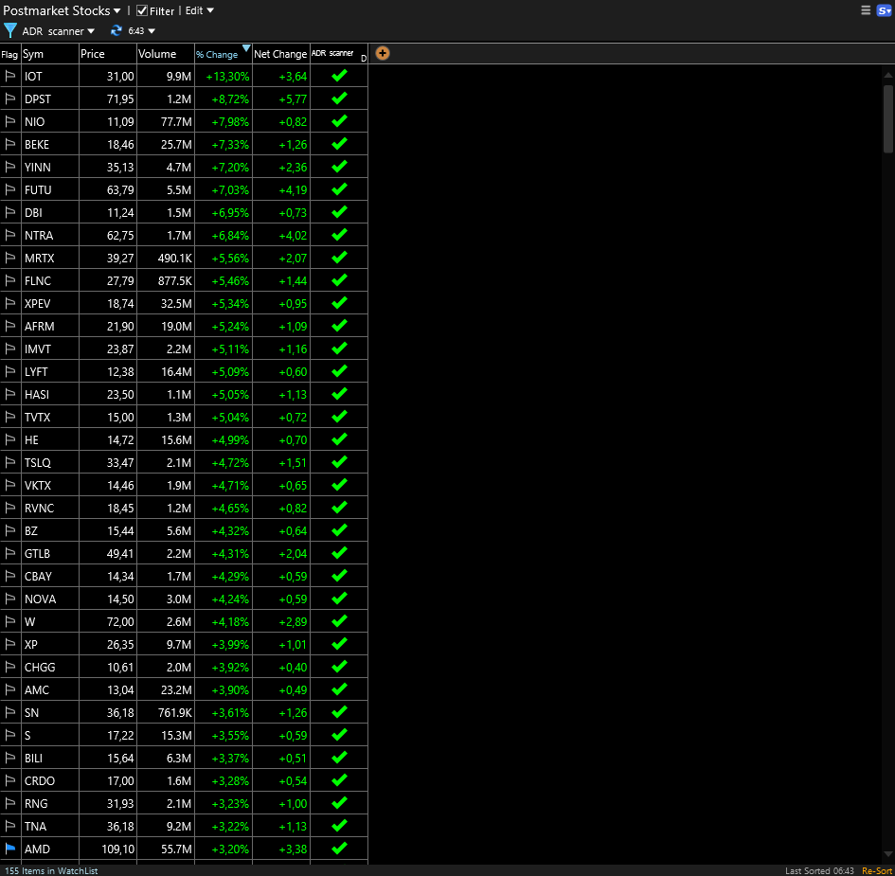Click the Re-Sort link in the status bar
The height and width of the screenshot is (876, 895).
point(877,869)
